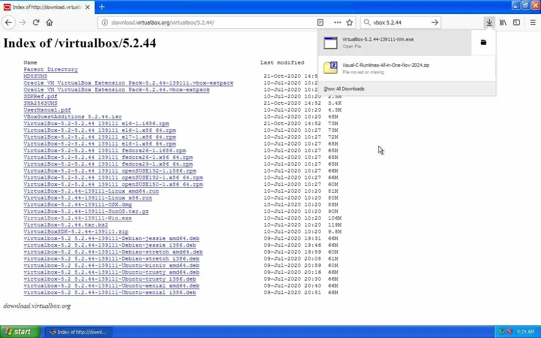Go back with the back arrow button

tap(8, 22)
